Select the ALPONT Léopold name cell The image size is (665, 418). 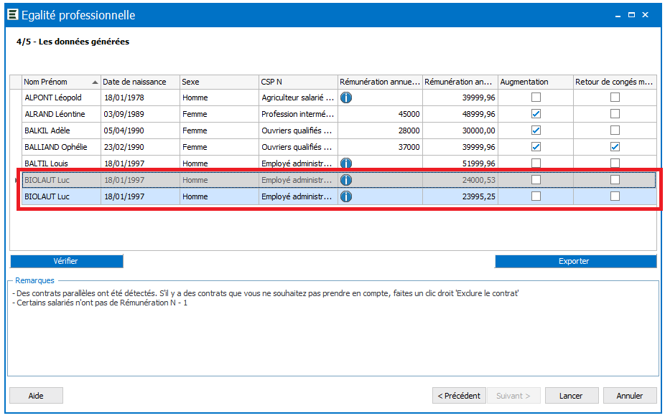click(x=62, y=98)
